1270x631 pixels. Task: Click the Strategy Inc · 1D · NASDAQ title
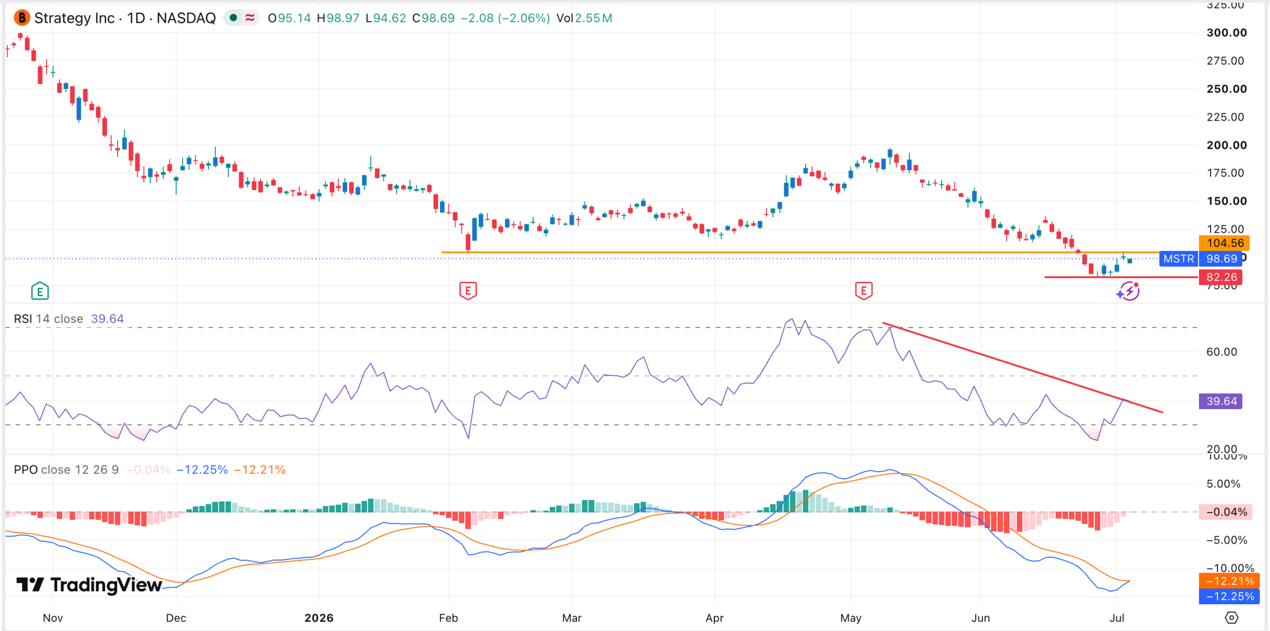point(125,18)
